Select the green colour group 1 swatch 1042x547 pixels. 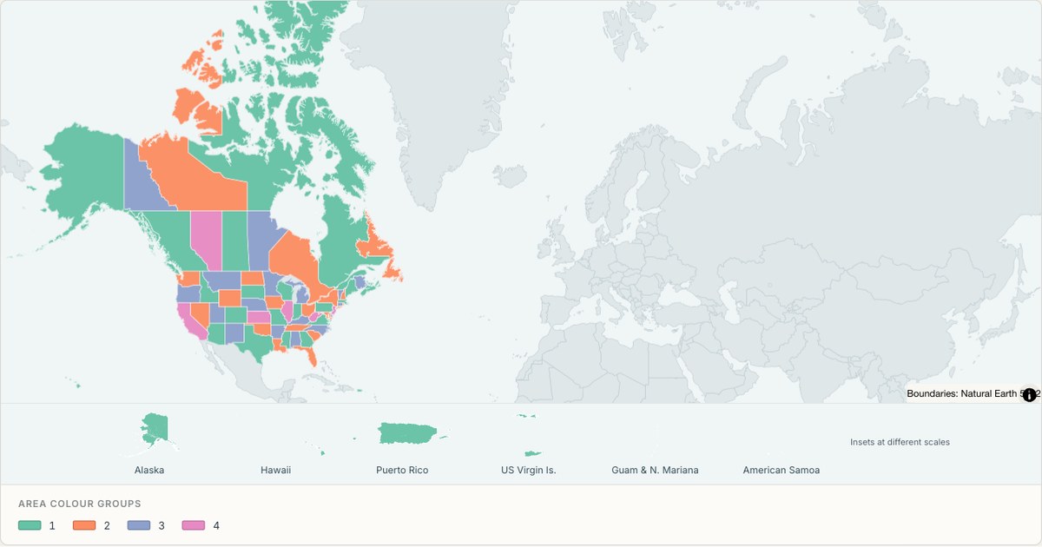(30, 525)
